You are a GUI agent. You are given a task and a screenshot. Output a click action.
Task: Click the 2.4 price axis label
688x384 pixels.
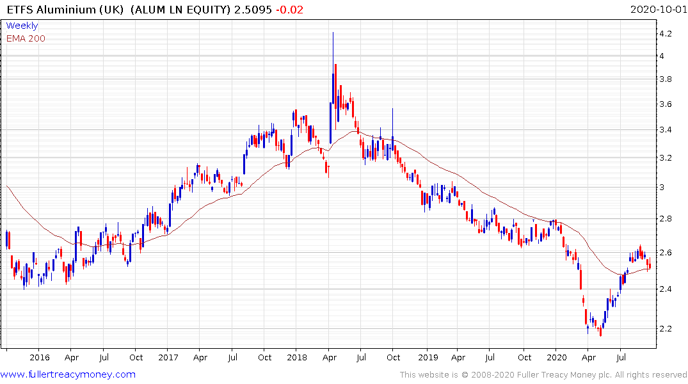665,289
